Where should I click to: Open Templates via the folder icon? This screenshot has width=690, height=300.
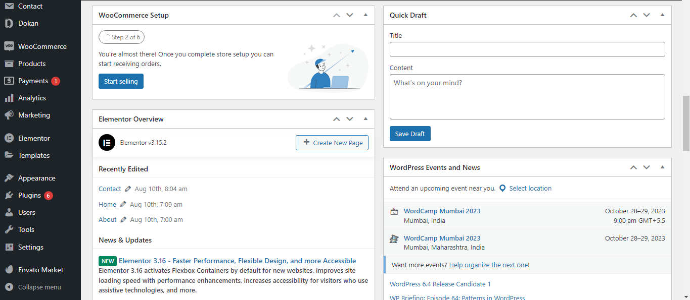click(9, 155)
